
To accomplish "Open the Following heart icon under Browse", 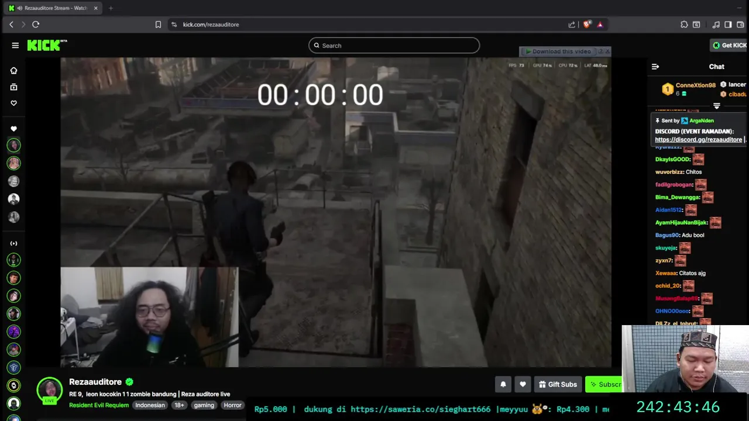I will point(13,103).
